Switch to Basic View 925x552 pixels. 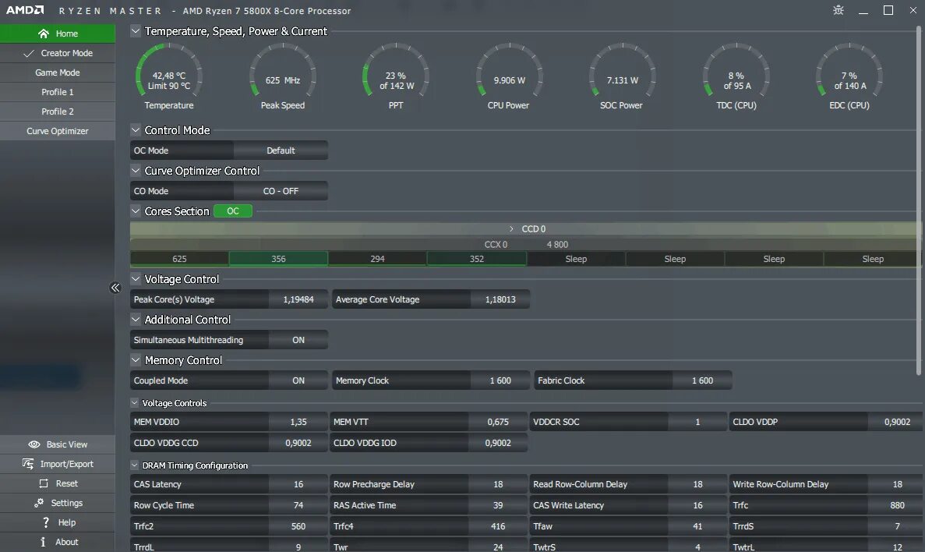[58, 444]
